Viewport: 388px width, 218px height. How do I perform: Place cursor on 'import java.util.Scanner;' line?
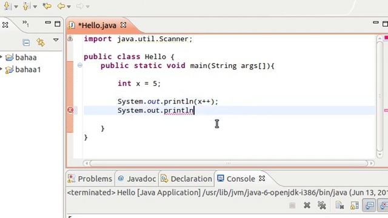[138, 39]
